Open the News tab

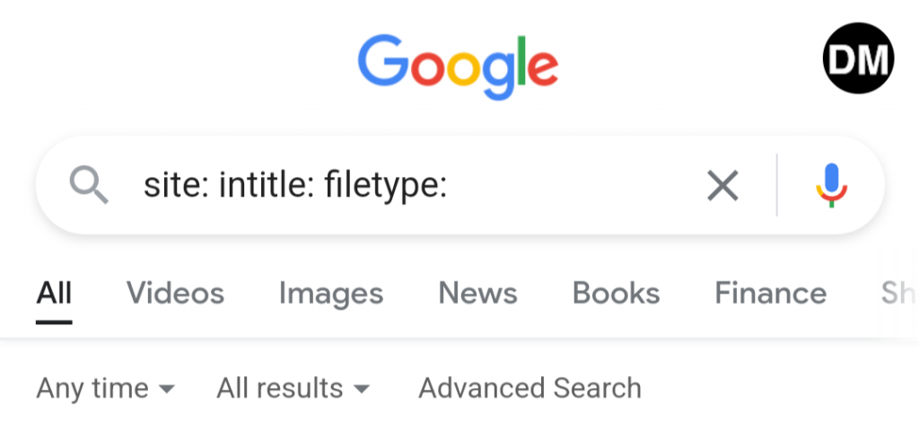point(477,294)
